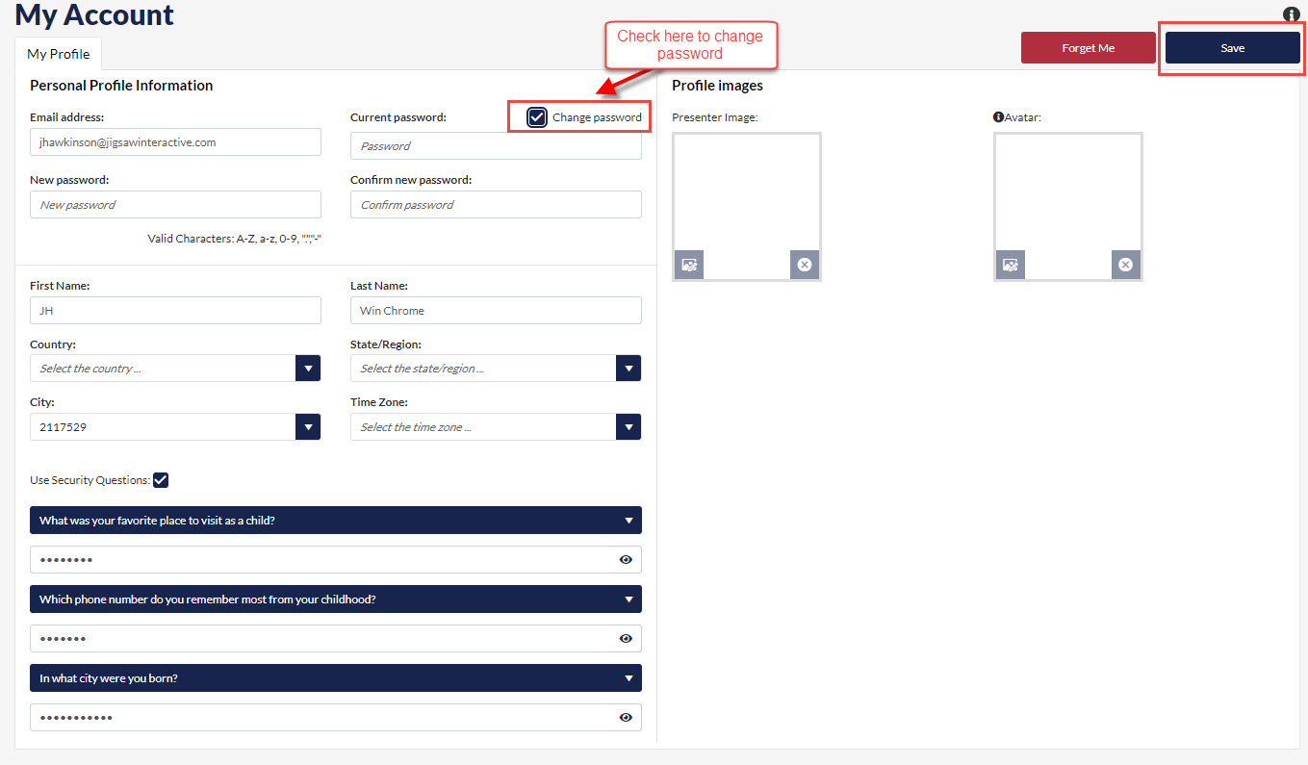Show the birth city answer
Image resolution: width=1308 pixels, height=765 pixels.
pyautogui.click(x=626, y=717)
